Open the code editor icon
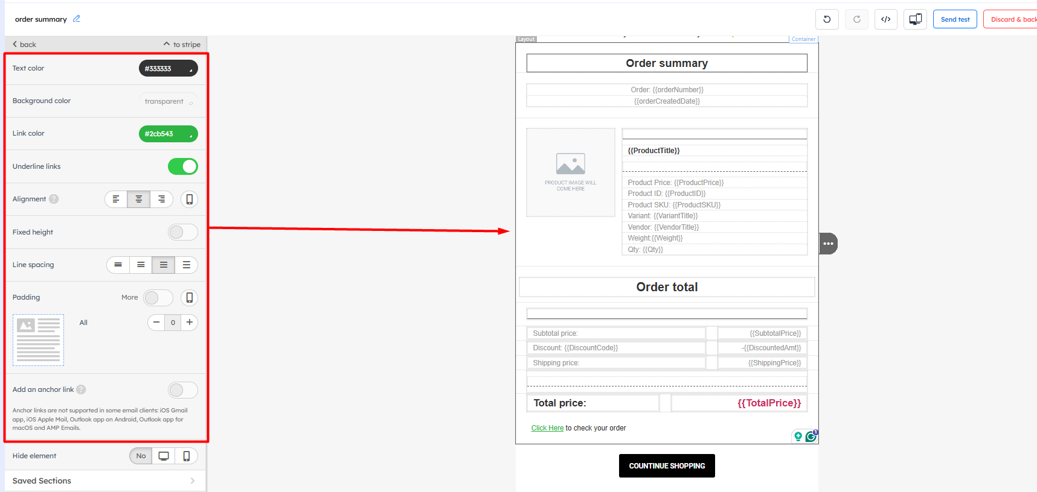1037x492 pixels. coord(885,19)
